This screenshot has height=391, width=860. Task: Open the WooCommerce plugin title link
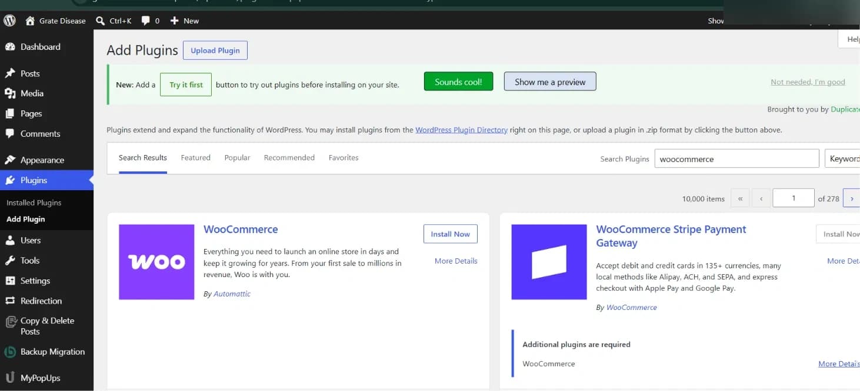[241, 230]
